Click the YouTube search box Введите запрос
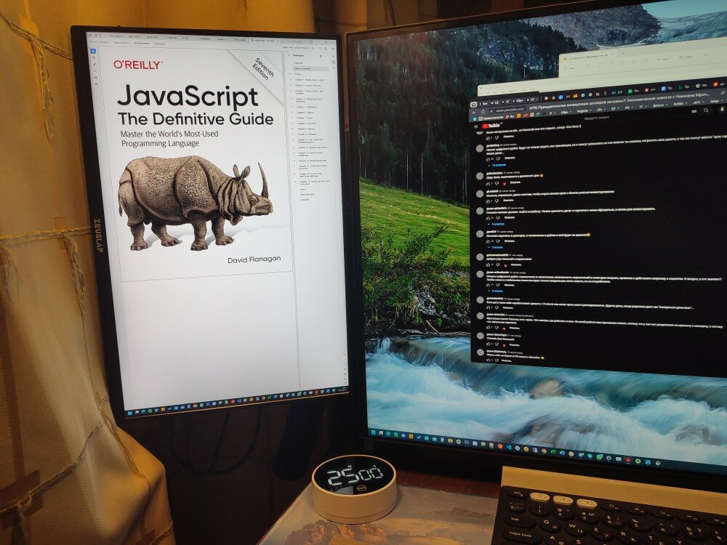The height and width of the screenshot is (545, 727). 597,118
